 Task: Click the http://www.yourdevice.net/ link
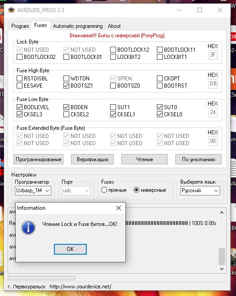tap(80, 287)
